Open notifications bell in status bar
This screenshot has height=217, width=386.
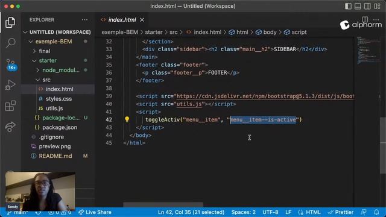[x=376, y=212]
